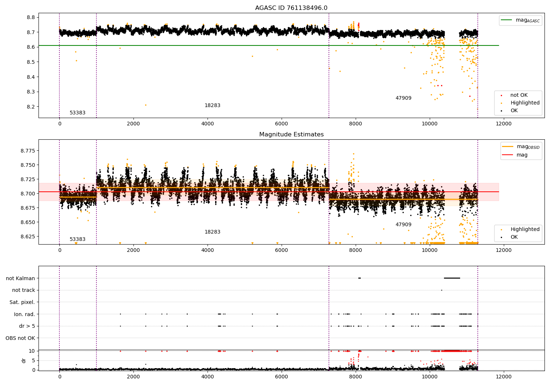Click "53383" in the Magnitude Estimates plot
550x385 pixels.
click(77, 239)
